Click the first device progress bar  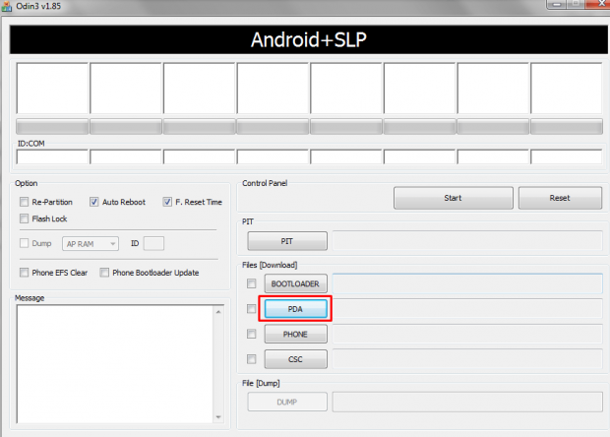click(52, 126)
